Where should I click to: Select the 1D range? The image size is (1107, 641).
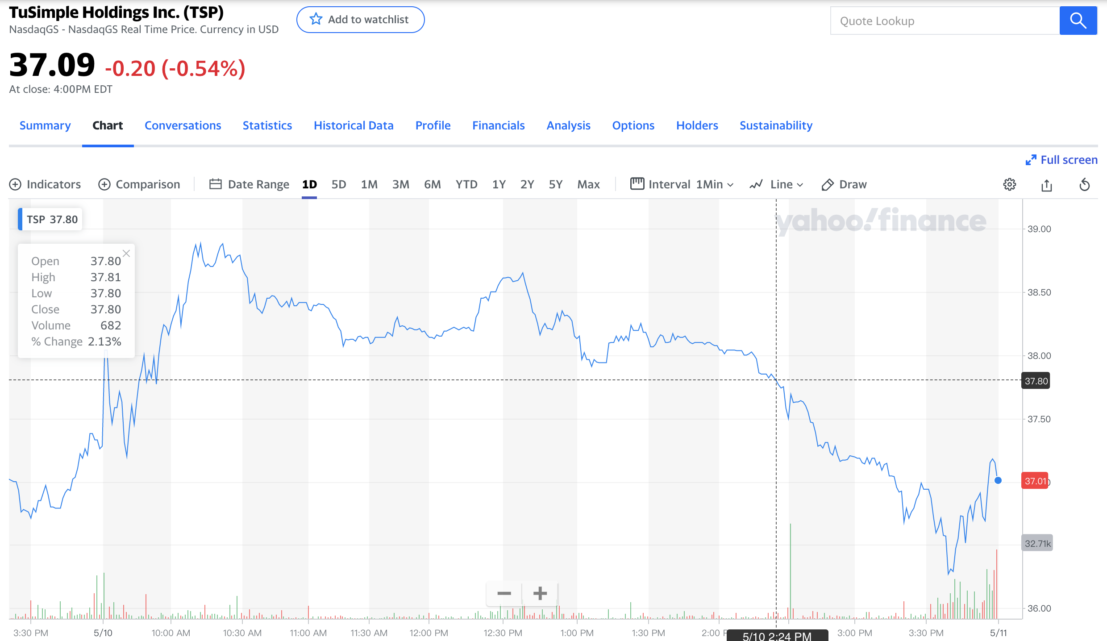pos(309,184)
